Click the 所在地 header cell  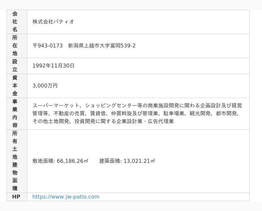coord(15,46)
